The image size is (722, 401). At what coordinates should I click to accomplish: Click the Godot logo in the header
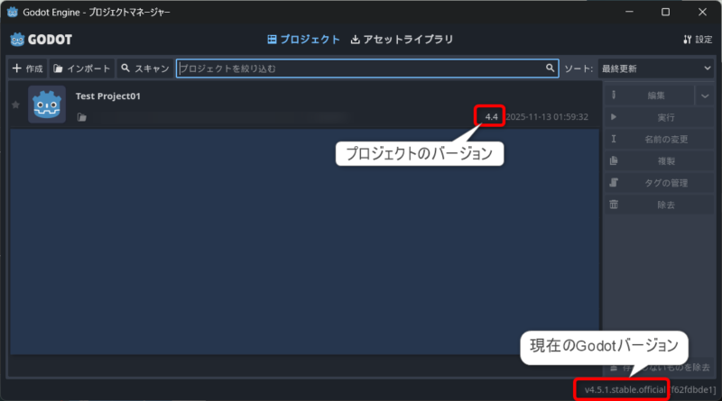42,40
